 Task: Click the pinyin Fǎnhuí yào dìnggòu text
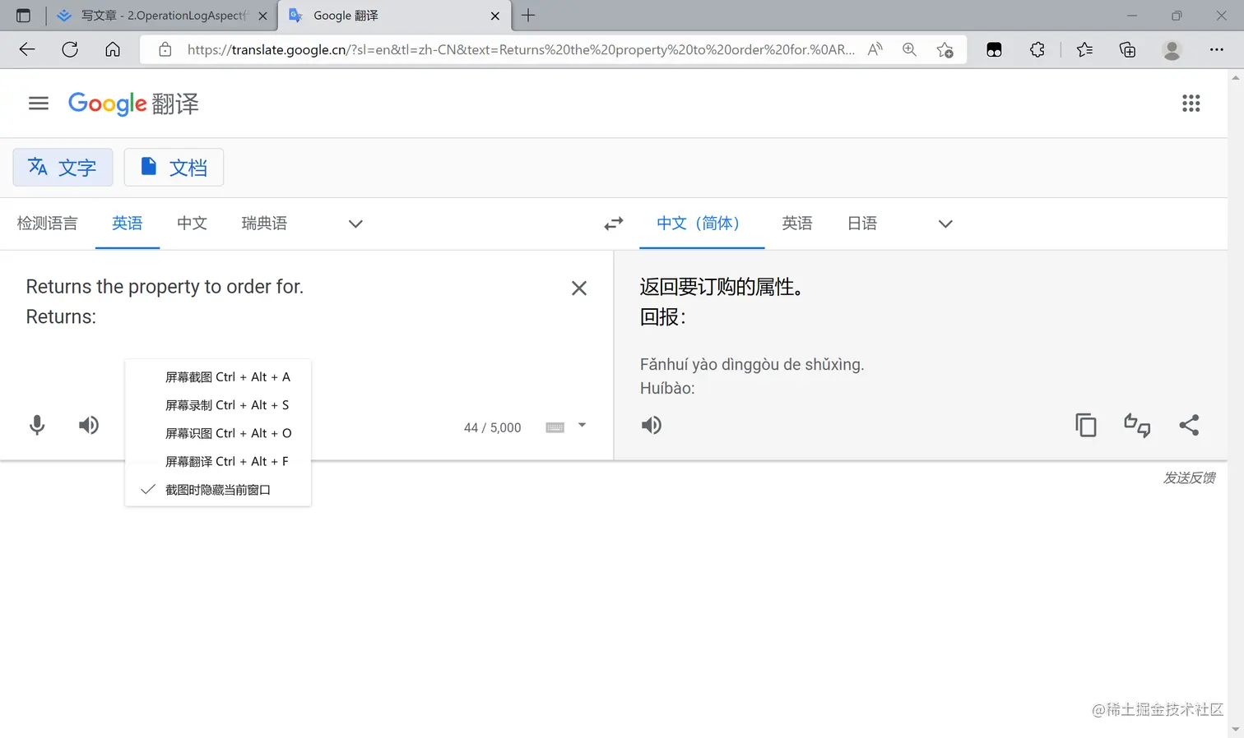click(x=752, y=364)
